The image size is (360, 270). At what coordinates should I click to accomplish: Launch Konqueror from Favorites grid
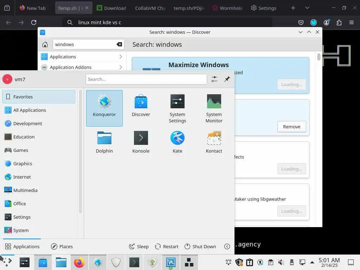coord(104,108)
